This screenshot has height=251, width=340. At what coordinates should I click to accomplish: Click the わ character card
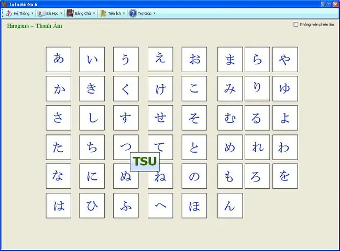coord(285,147)
